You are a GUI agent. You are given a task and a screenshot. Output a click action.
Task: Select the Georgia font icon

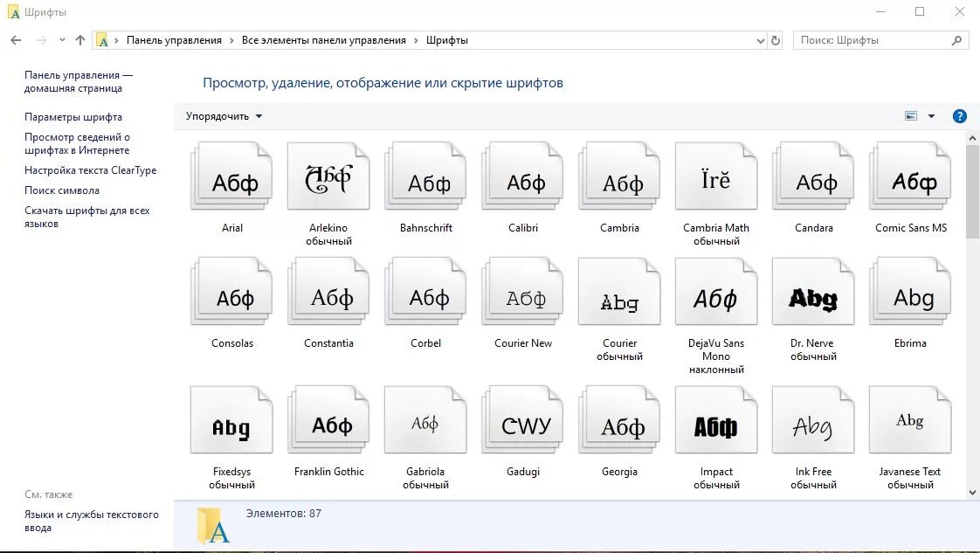coord(619,420)
